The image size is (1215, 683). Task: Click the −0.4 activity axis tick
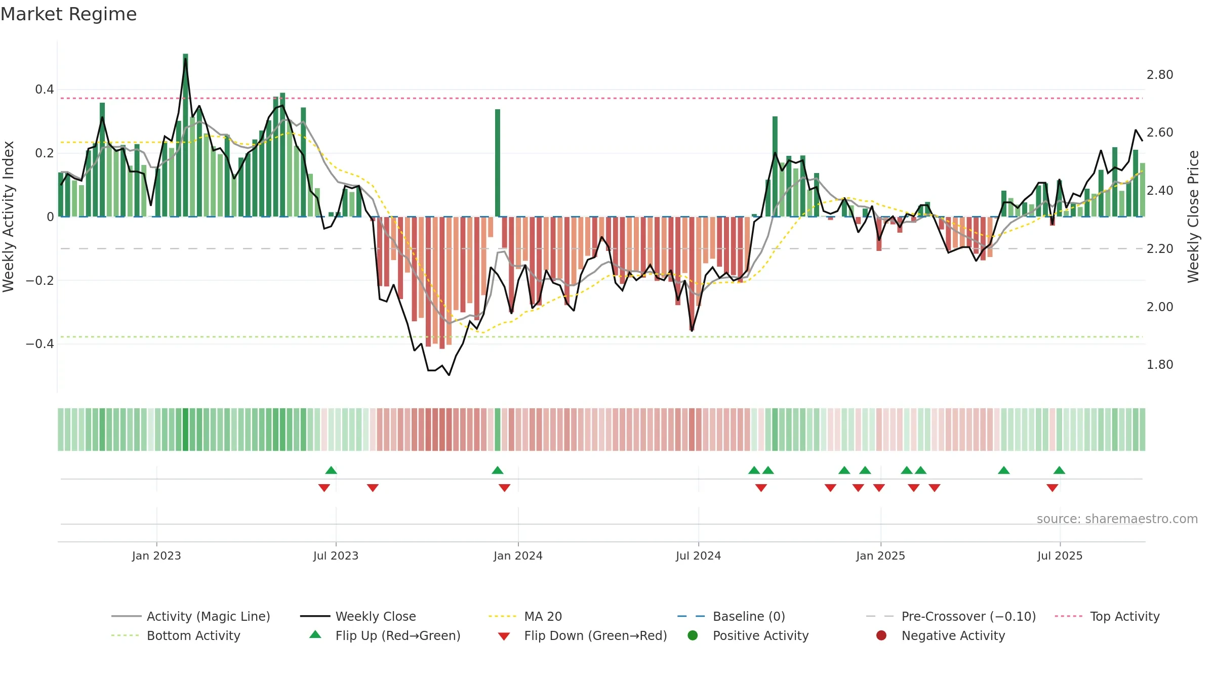tap(39, 344)
